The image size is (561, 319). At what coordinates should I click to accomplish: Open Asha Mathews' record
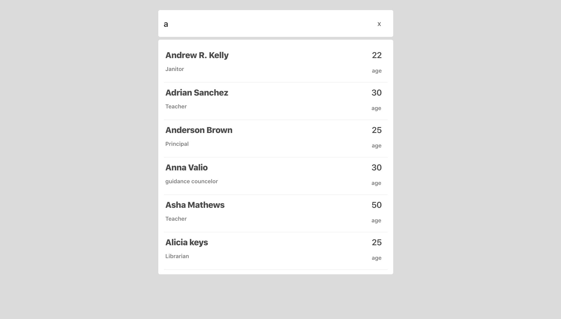coord(195,205)
